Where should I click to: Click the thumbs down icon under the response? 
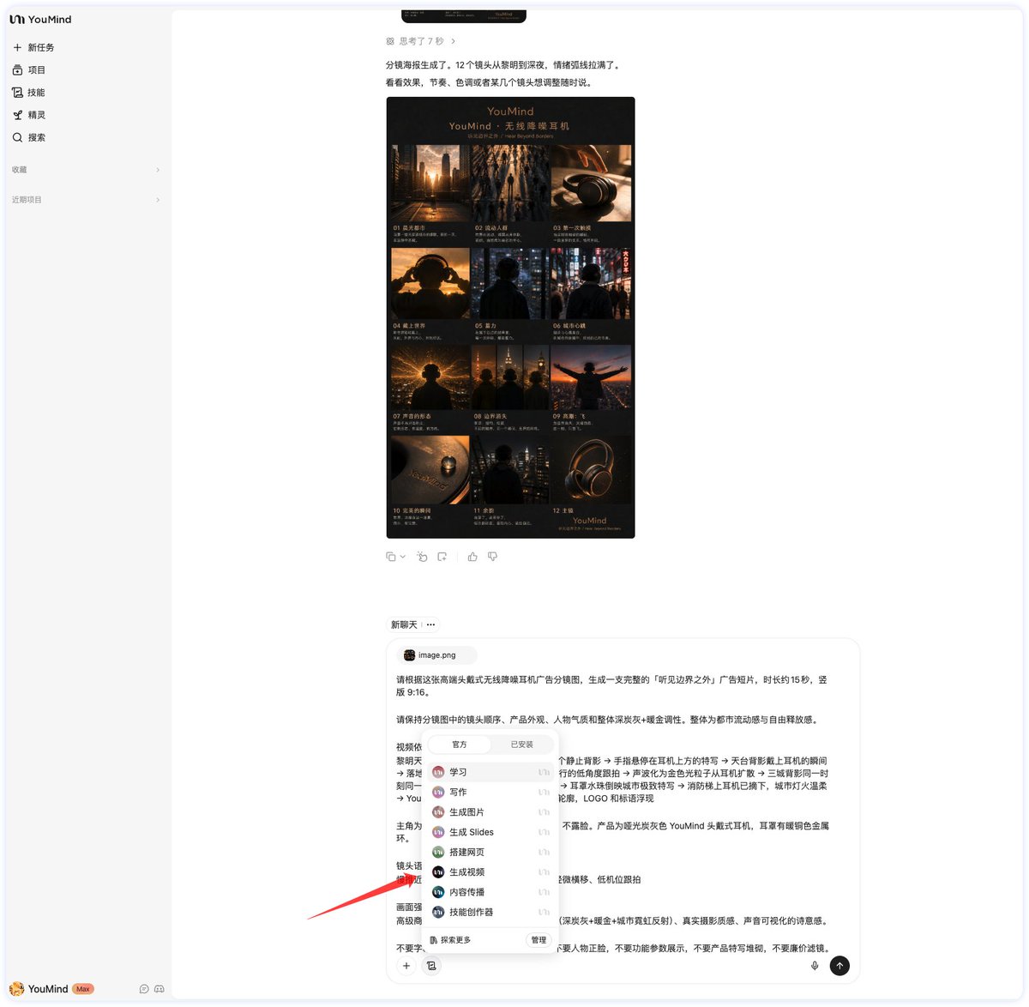[492, 557]
